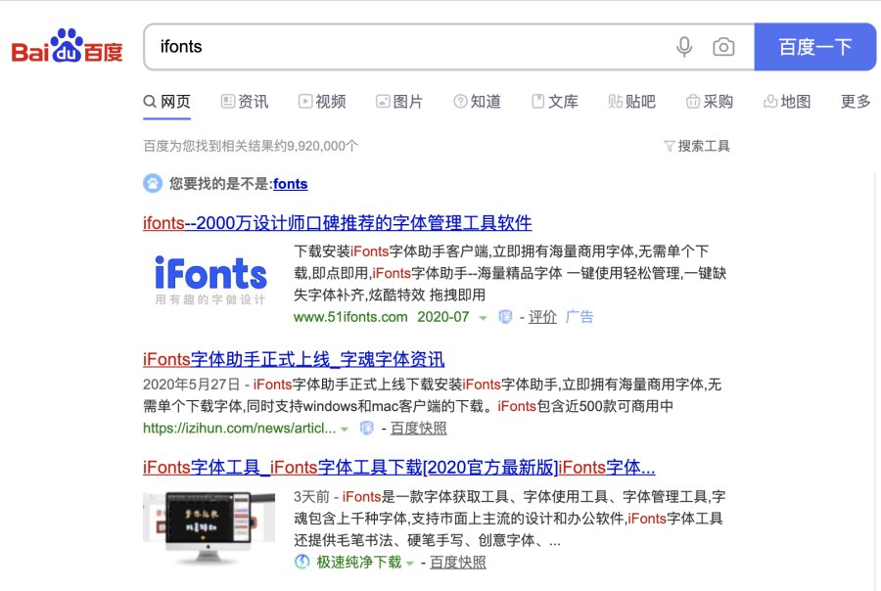Screen dimensions: 881x591
Task: Open the iFonts字体助手正式上线 result link
Action: tap(294, 359)
